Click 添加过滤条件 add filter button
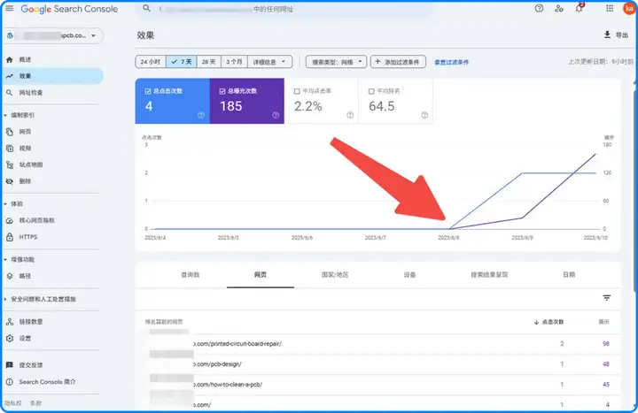 click(398, 62)
